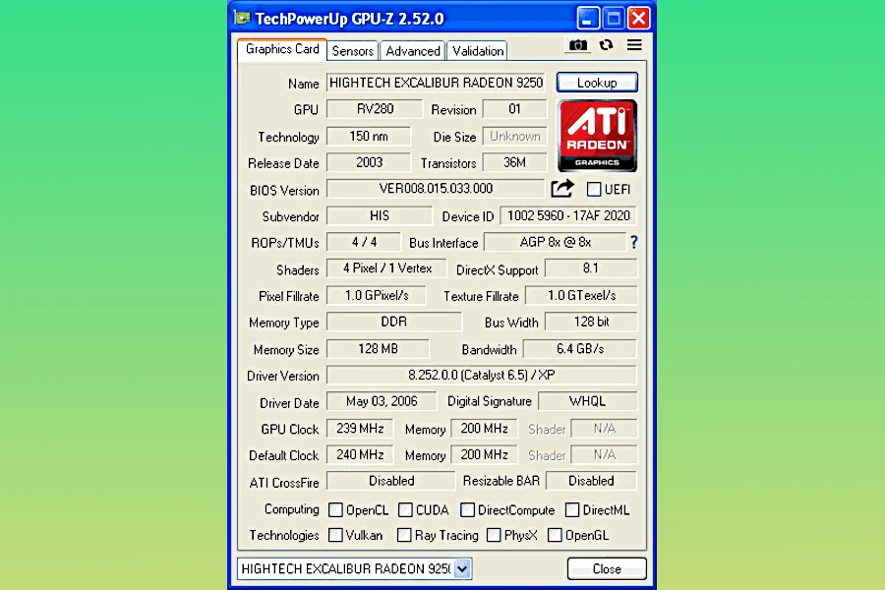Open the Advanced tab
885x590 pixels.
[x=413, y=51]
